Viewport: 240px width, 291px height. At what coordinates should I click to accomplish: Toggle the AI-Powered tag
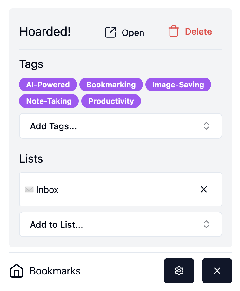click(48, 85)
